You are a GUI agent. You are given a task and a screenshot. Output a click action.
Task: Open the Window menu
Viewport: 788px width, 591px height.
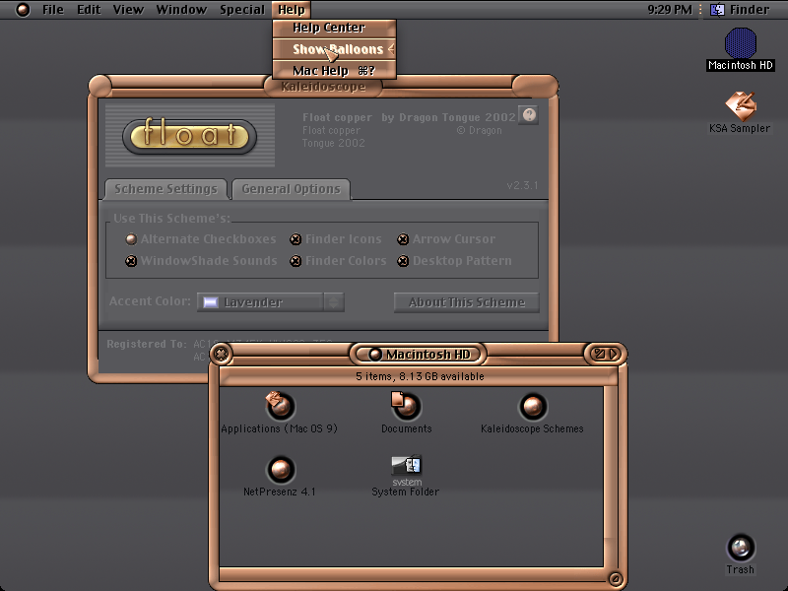(x=181, y=10)
